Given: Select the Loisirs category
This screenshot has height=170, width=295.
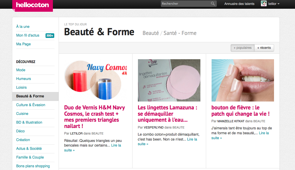Looking at the screenshot, I should (21, 87).
